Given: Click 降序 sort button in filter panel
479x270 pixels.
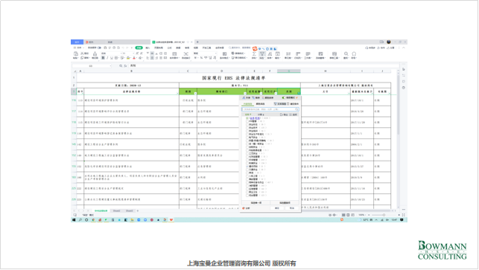Looking at the screenshot, I should [256, 97].
